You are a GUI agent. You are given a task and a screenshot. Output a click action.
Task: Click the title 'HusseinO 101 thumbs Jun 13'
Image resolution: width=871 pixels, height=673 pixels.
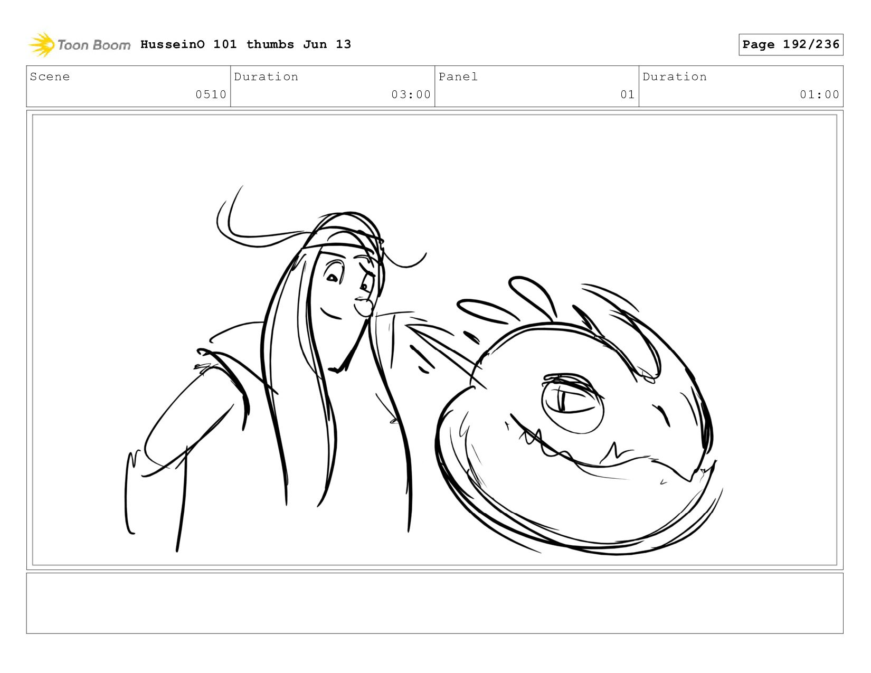(x=245, y=44)
